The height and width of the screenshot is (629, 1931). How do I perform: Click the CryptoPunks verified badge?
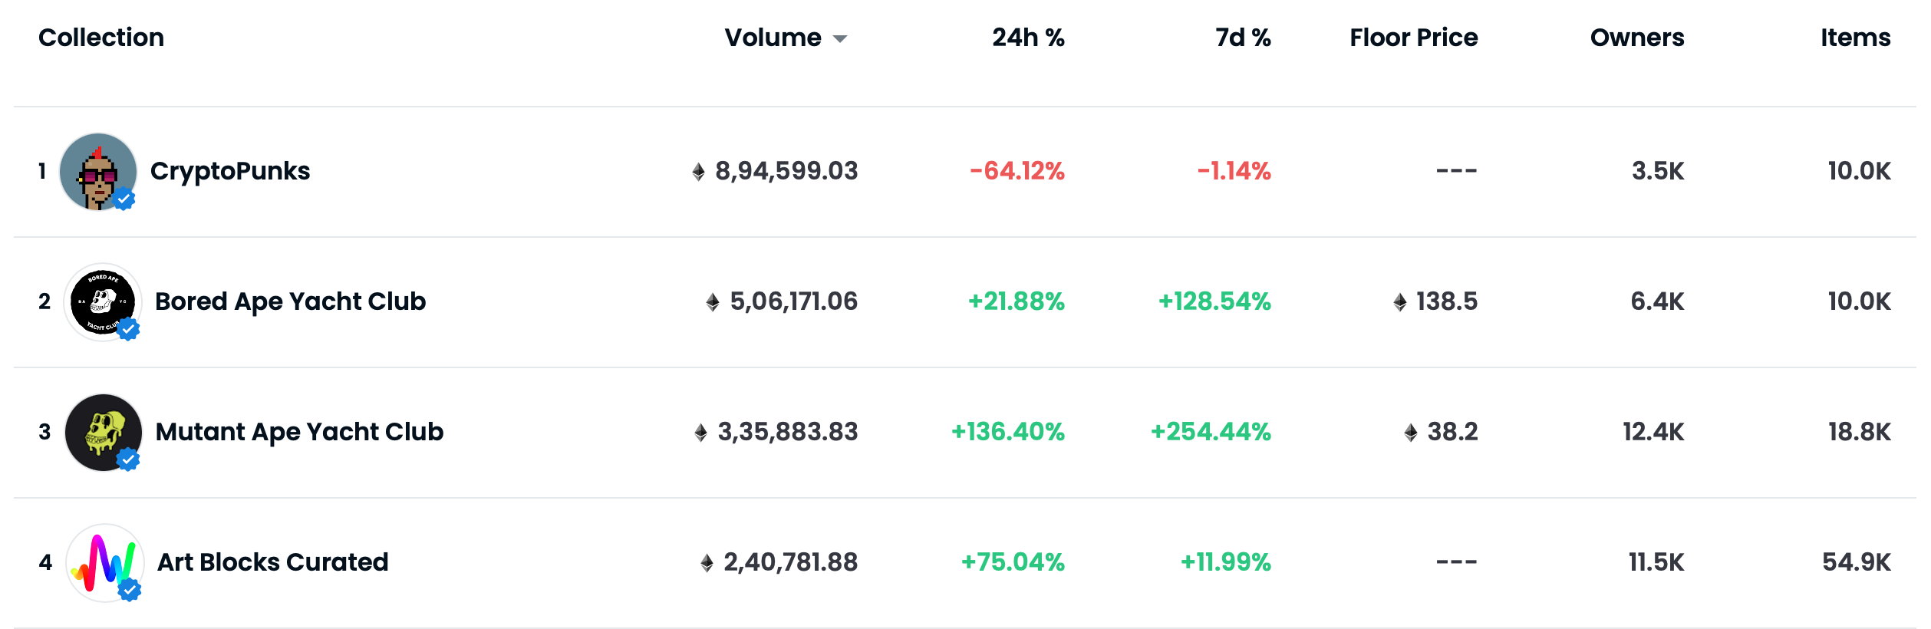tap(124, 199)
